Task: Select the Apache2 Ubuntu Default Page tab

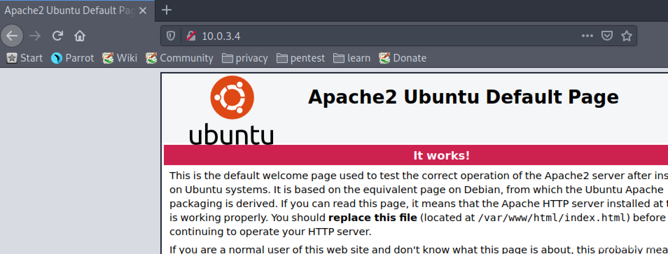Action: tap(69, 10)
